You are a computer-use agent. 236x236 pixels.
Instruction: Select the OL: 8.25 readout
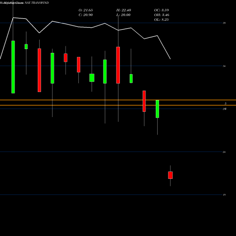161,20
